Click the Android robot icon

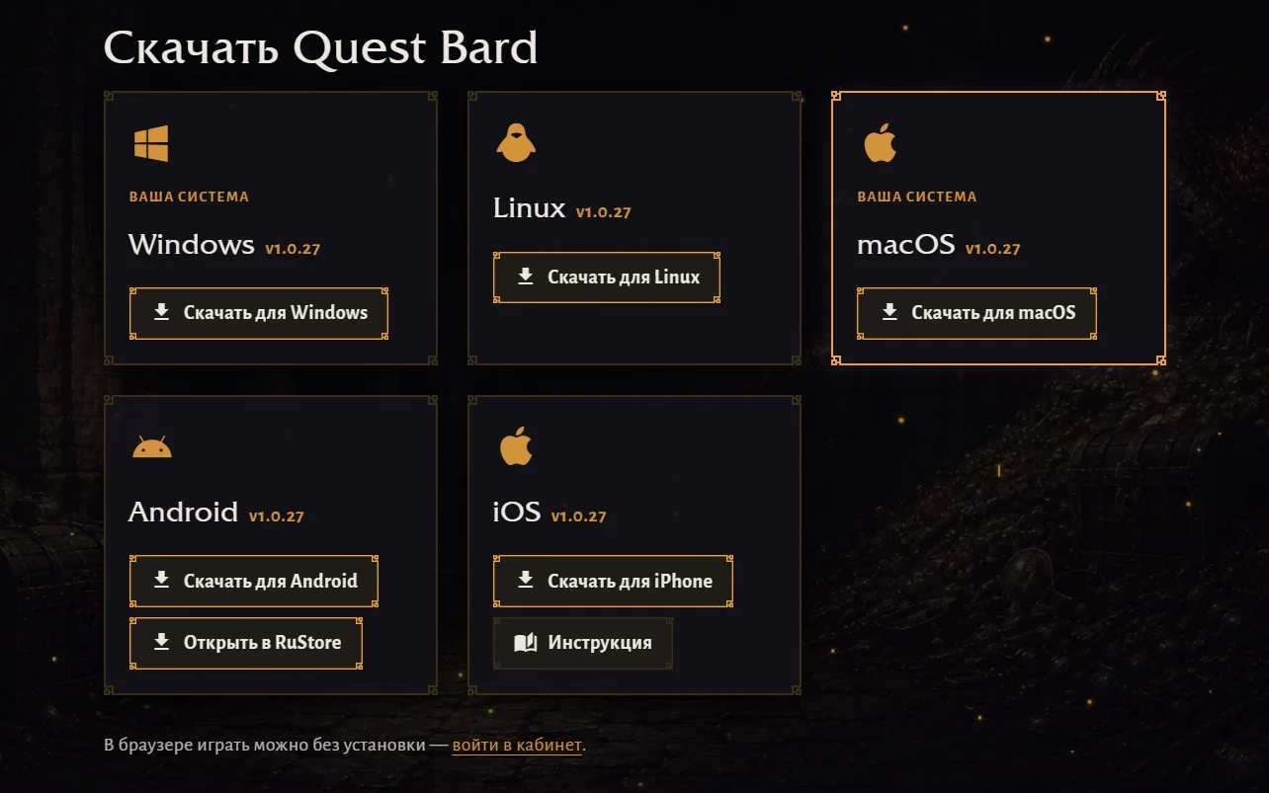pyautogui.click(x=152, y=447)
